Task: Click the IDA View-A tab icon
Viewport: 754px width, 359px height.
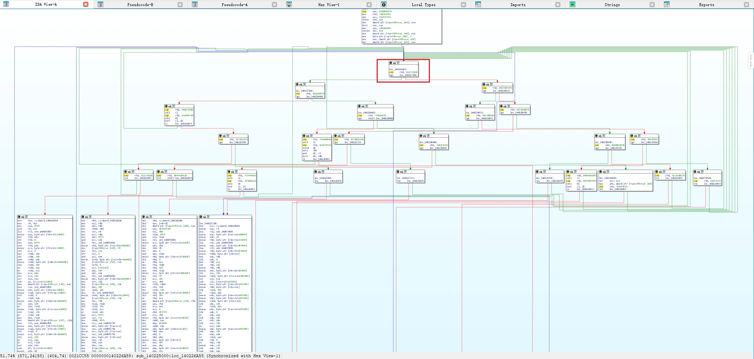Action: pos(6,4)
